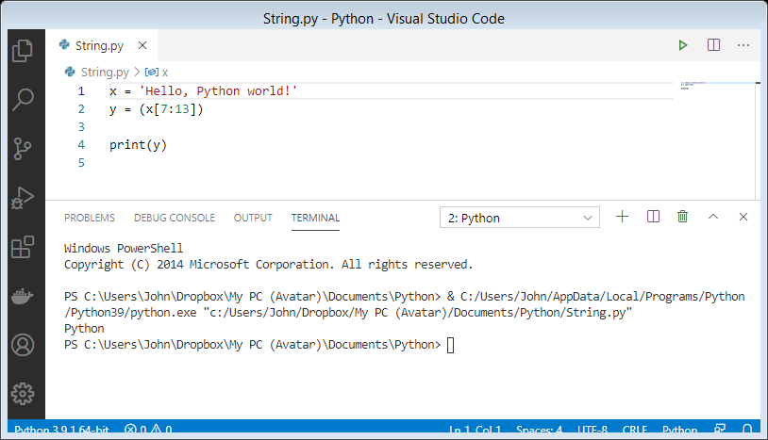Open the '2: Python' terminal dropdown

[520, 218]
